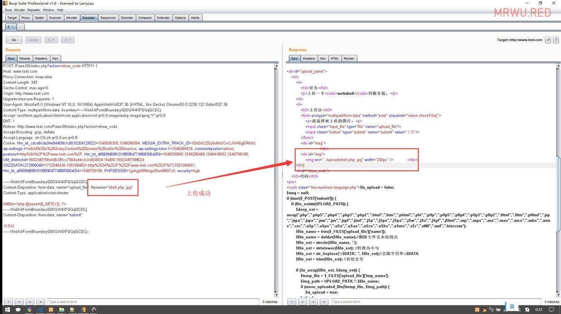Click the POST /Pass-09/index.php request line
This screenshot has width=561, height=314.
pyautogui.click(x=50, y=66)
